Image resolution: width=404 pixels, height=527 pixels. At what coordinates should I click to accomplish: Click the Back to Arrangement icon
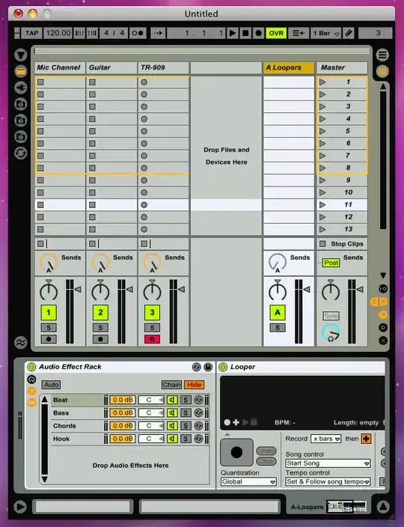[299, 33]
